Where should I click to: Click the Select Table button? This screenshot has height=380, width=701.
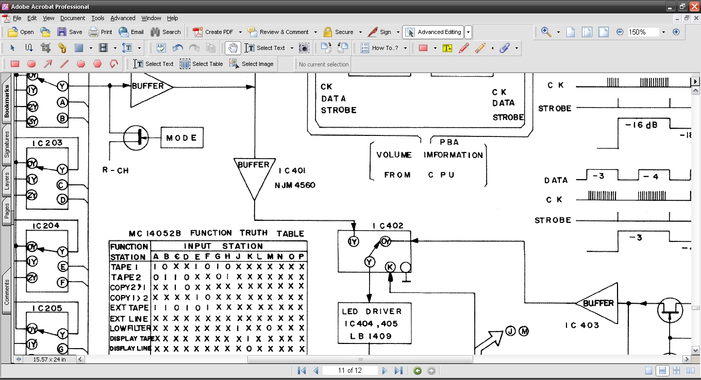click(x=202, y=64)
